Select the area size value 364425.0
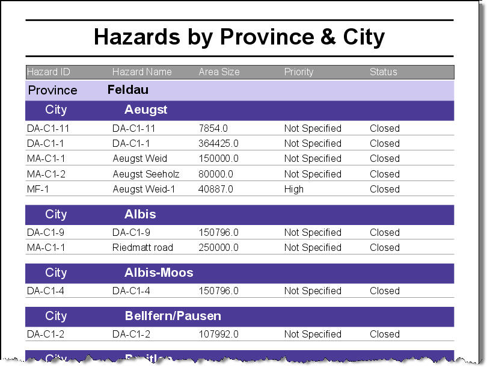 click(218, 144)
